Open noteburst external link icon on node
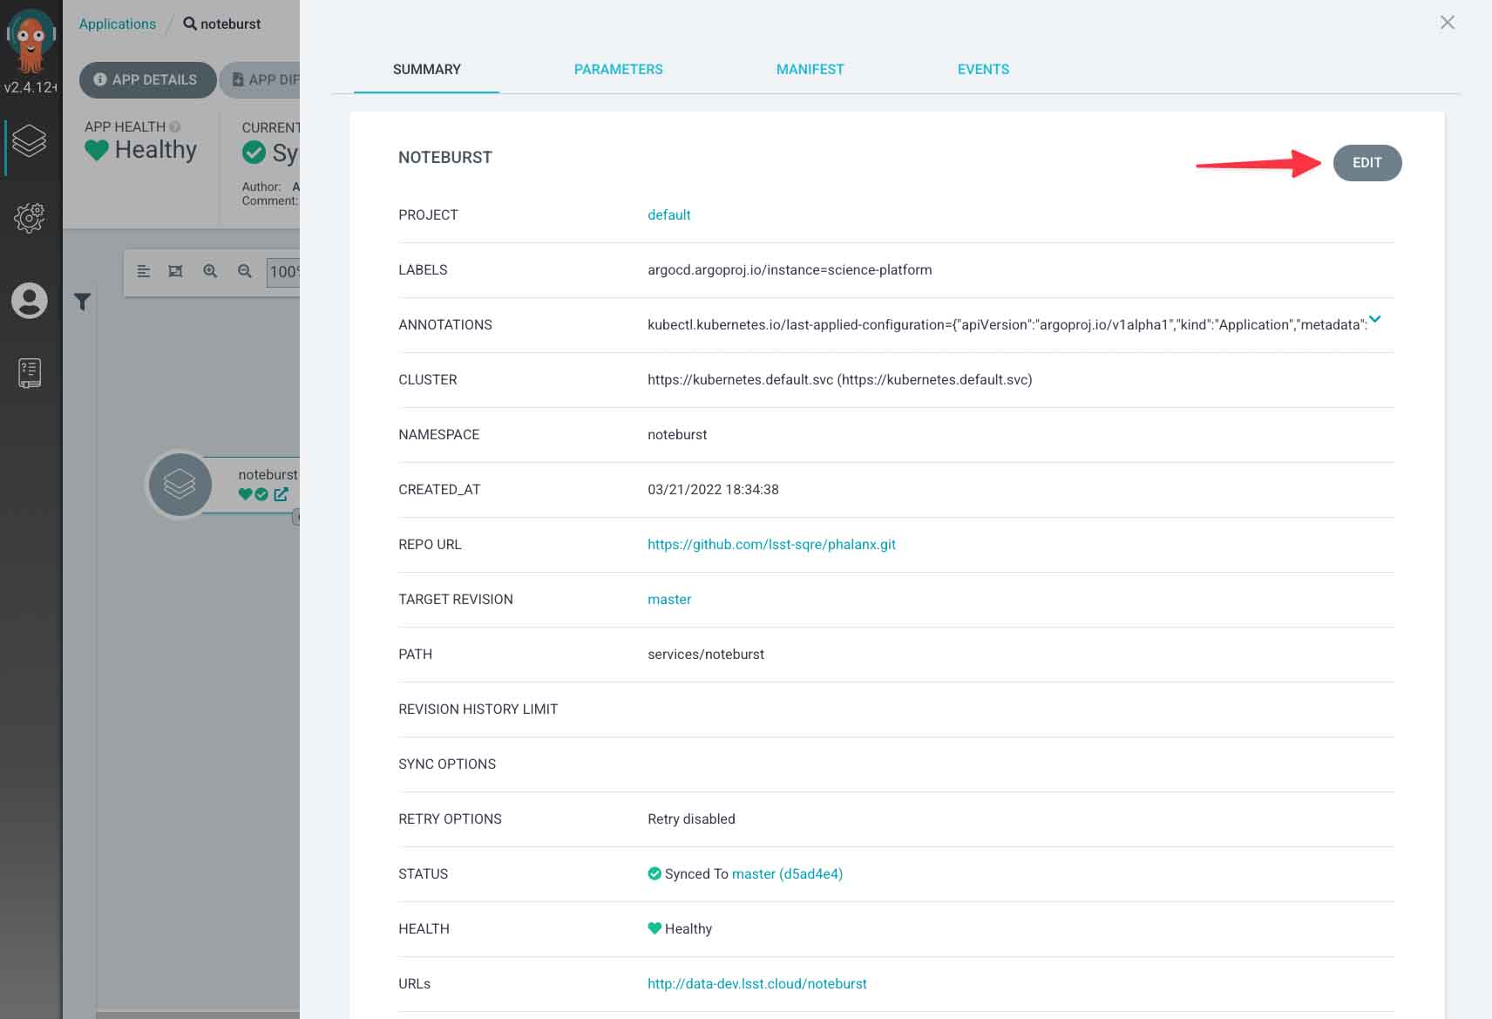This screenshot has width=1492, height=1019. pos(281,494)
